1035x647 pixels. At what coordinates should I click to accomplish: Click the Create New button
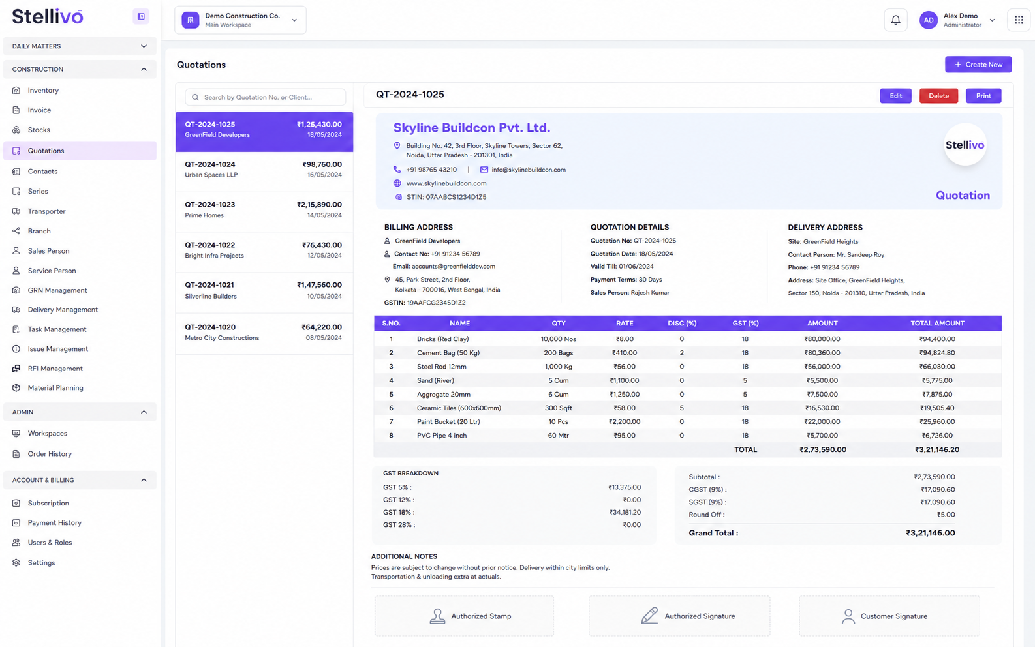tap(978, 65)
